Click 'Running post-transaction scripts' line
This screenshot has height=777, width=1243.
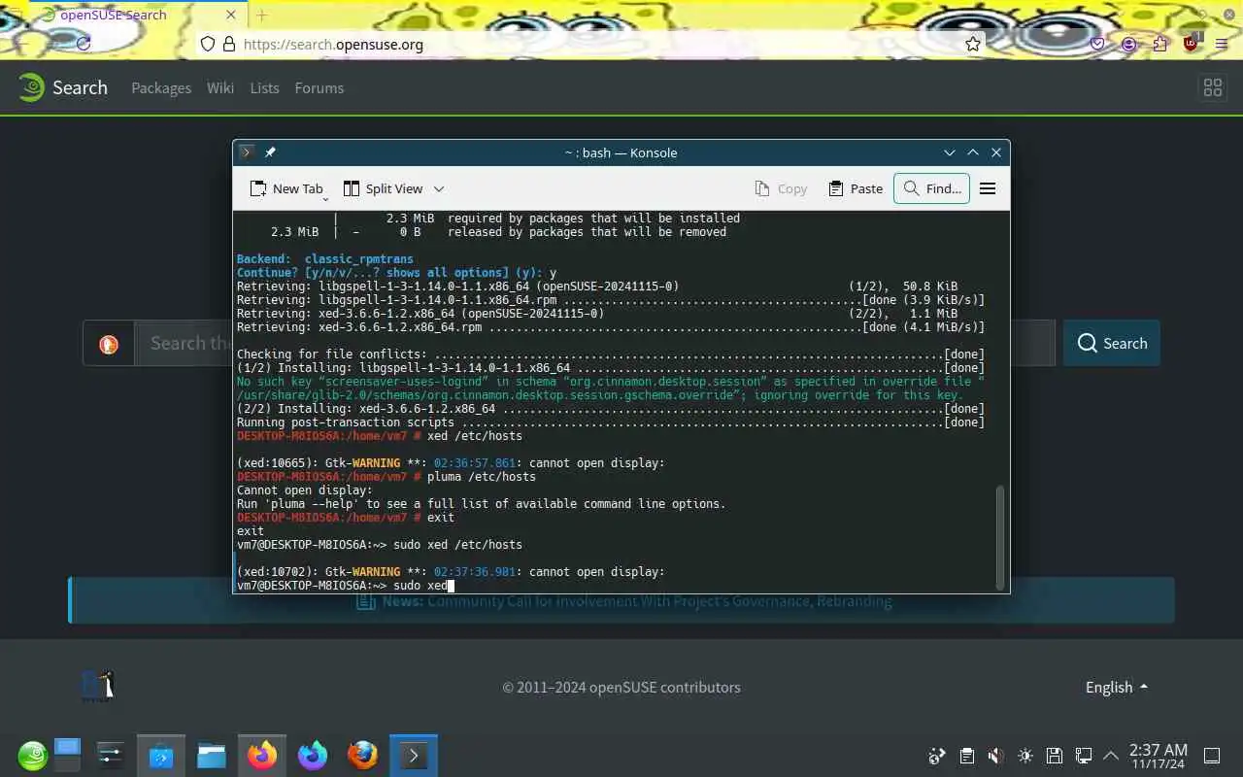[610, 422]
